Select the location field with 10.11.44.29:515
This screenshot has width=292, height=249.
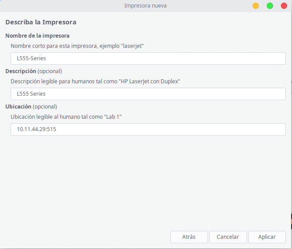click(x=148, y=129)
